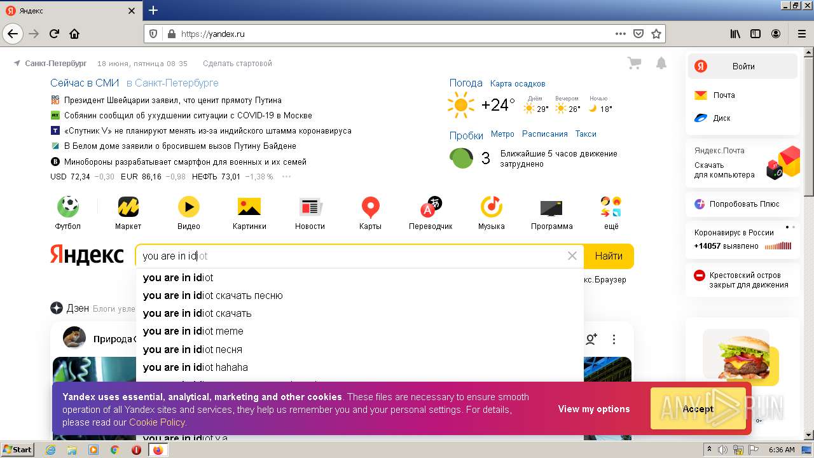Image resolution: width=814 pixels, height=458 pixels.
Task: Bookmark this page with star icon
Action: pos(656,34)
